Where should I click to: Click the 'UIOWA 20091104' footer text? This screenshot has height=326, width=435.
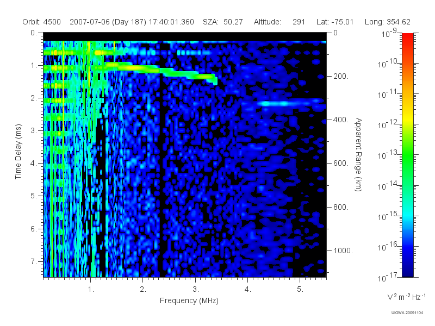407,313
